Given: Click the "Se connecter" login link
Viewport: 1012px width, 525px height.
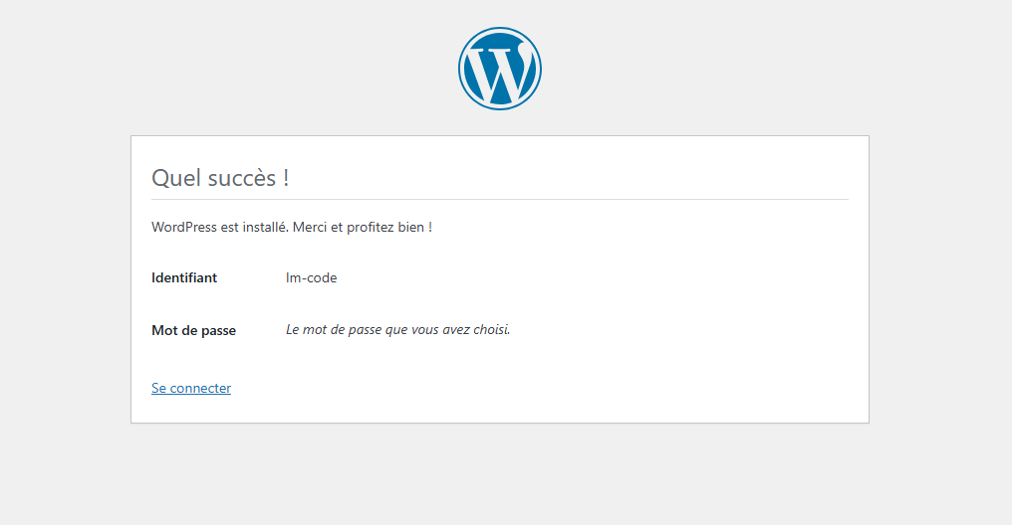Looking at the screenshot, I should coord(191,388).
